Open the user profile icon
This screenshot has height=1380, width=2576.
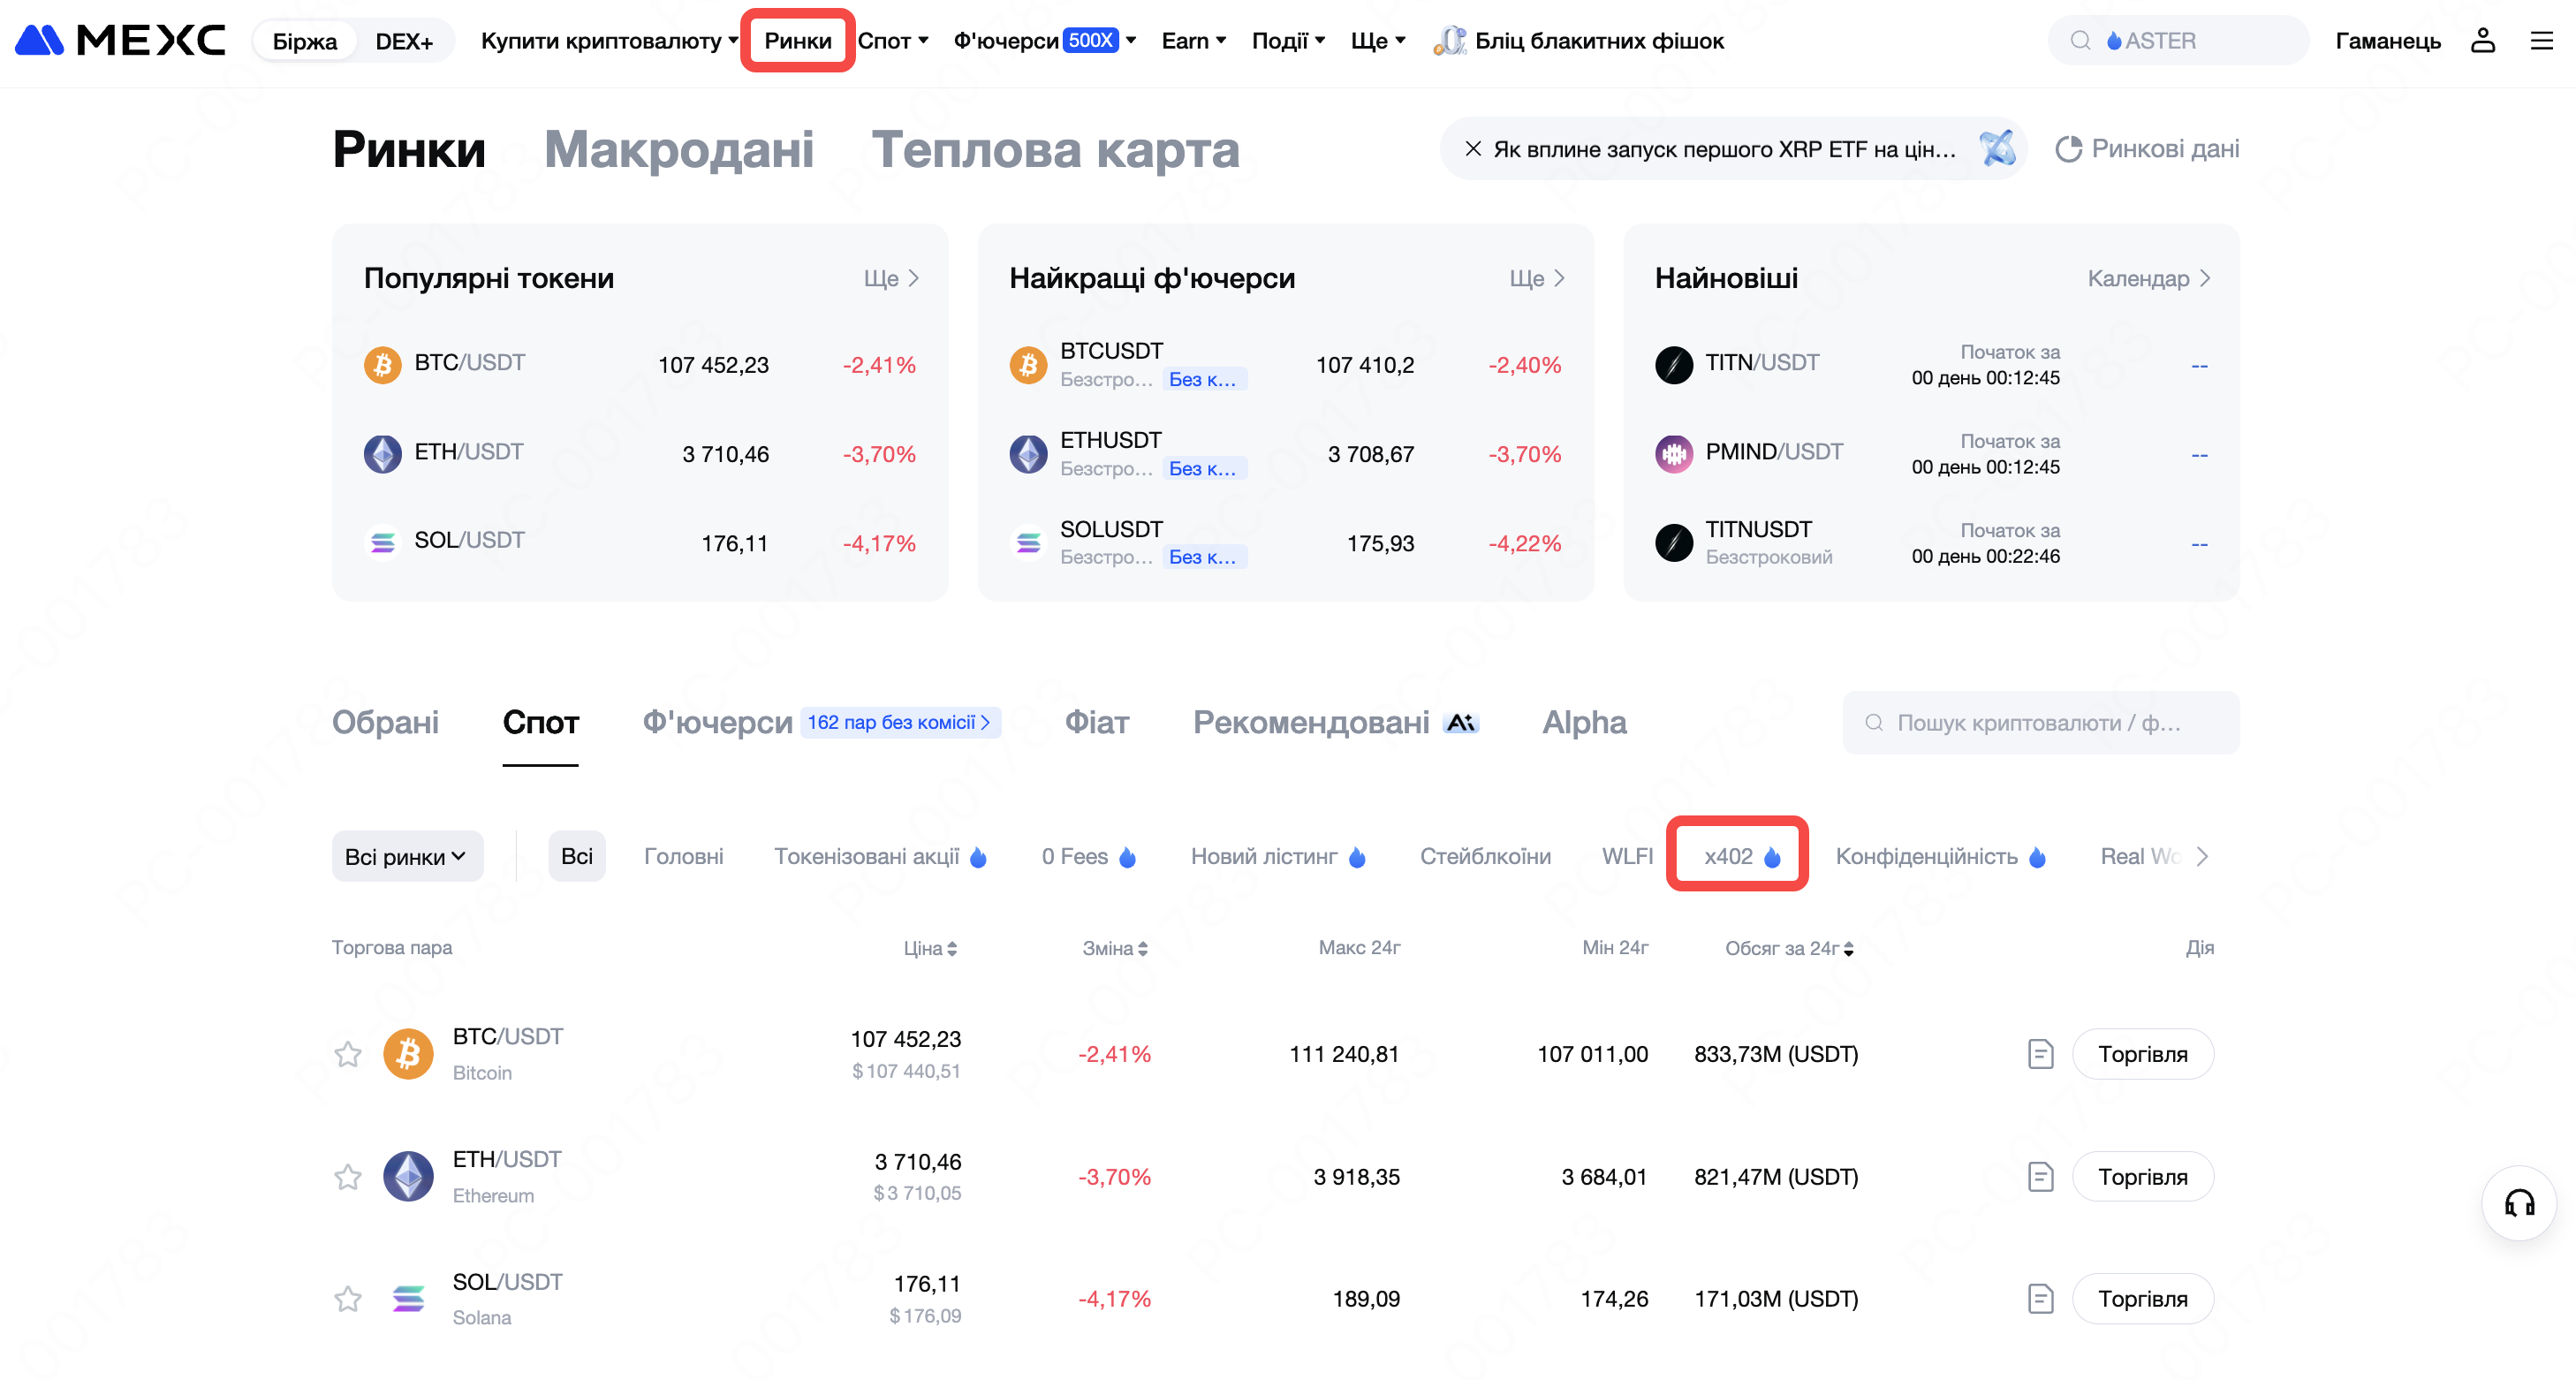(x=2482, y=40)
